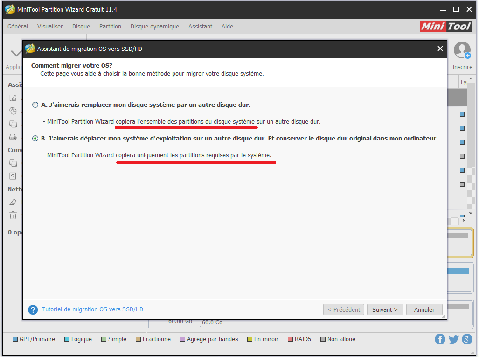Click the GPT/Primaire legend color swatch
Viewport: 479px width, 358px height.
click(x=15, y=339)
